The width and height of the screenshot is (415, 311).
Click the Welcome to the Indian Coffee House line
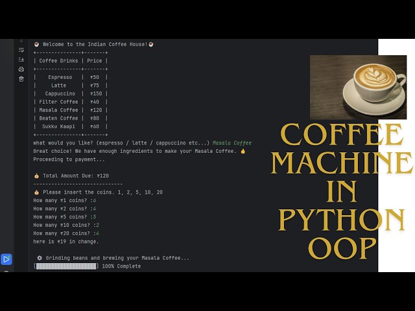click(93, 45)
